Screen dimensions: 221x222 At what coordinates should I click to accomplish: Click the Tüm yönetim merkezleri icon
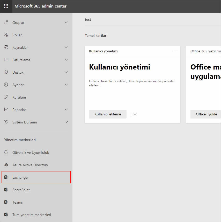point(6,214)
